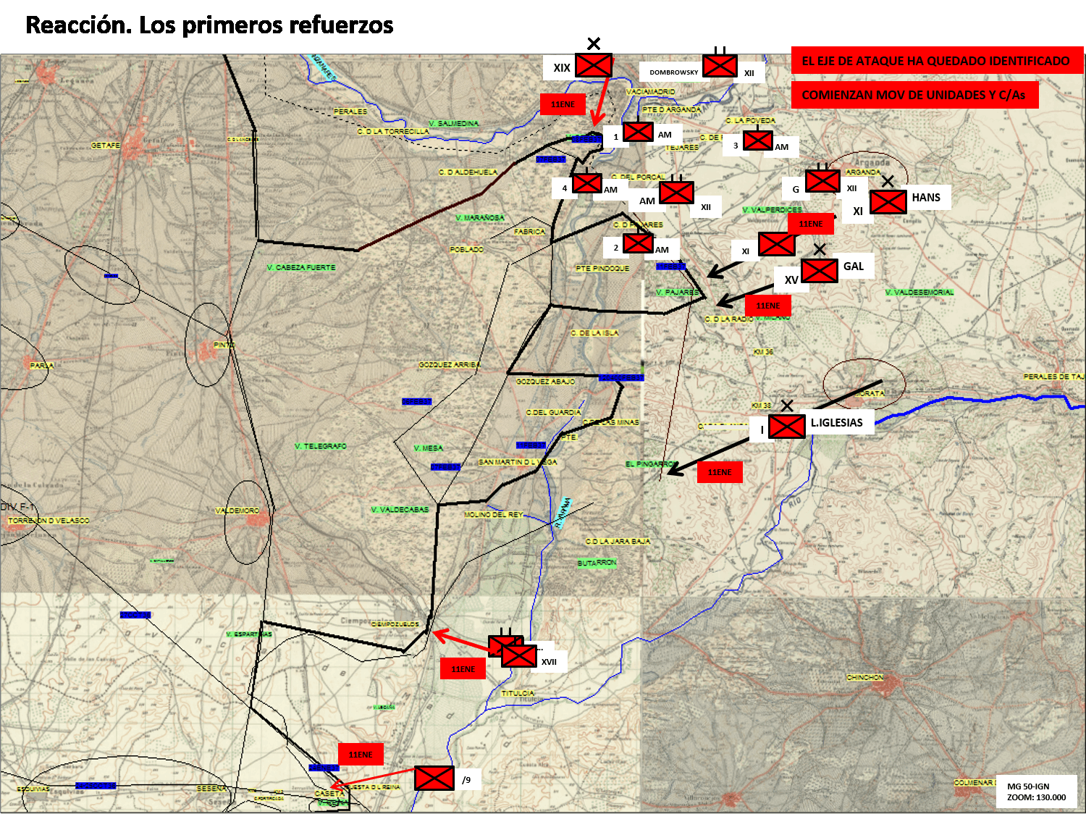Click the EL PINGARRON label
The width and height of the screenshot is (1086, 814).
click(652, 463)
